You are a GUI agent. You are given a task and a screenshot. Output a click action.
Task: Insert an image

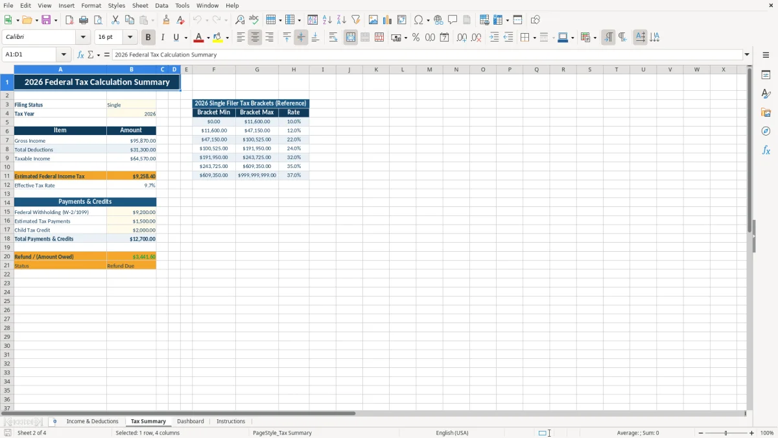pyautogui.click(x=373, y=20)
